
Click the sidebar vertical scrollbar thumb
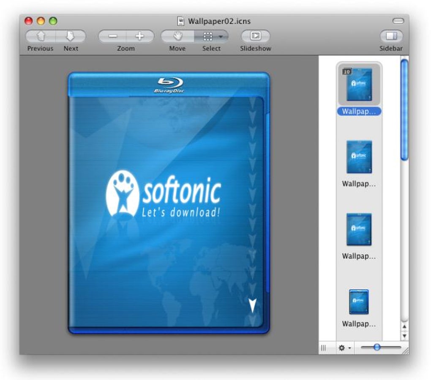point(404,109)
